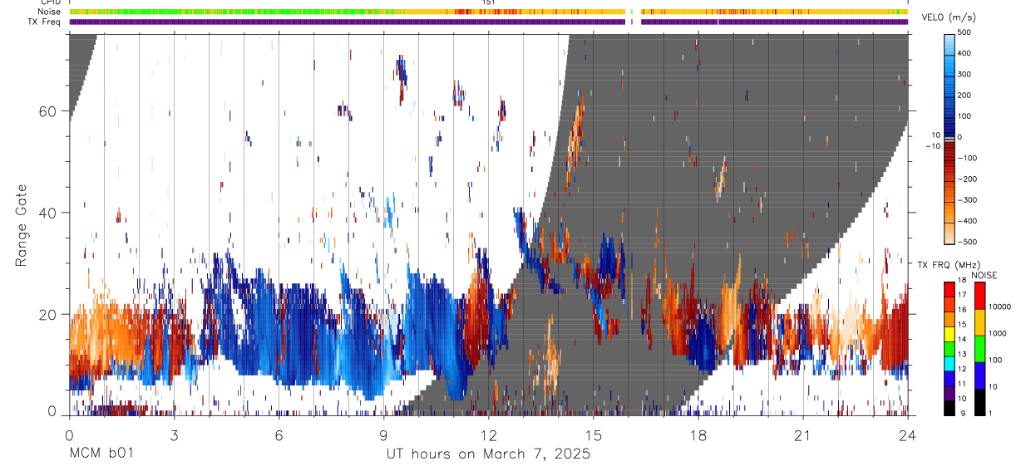Image resolution: width=1021 pixels, height=471 pixels.
Task: Click the "Noise" row label at top
Action: tap(48, 12)
